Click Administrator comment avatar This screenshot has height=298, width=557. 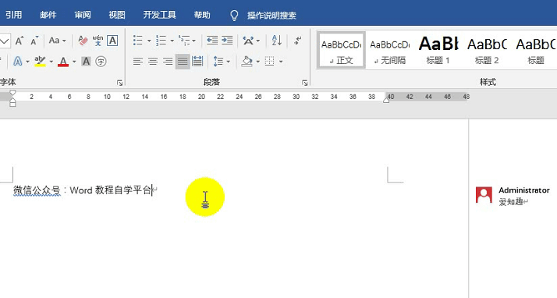484,195
